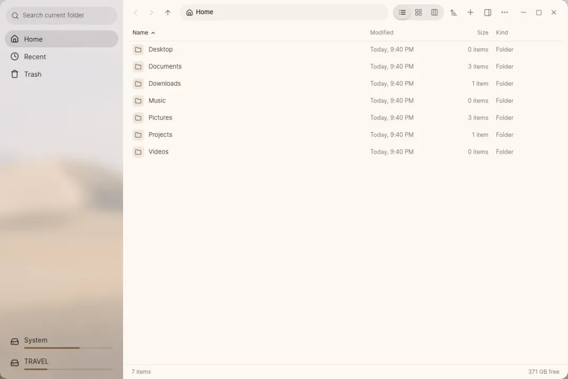Click the Trash bin icon

tap(15, 74)
